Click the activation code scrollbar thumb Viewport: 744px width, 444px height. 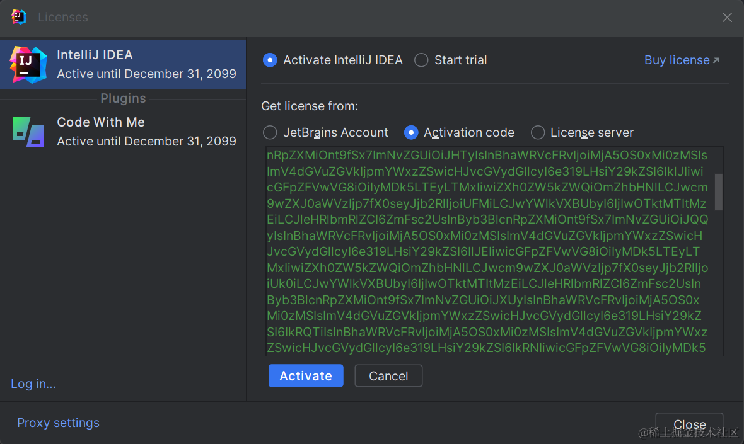click(x=718, y=192)
